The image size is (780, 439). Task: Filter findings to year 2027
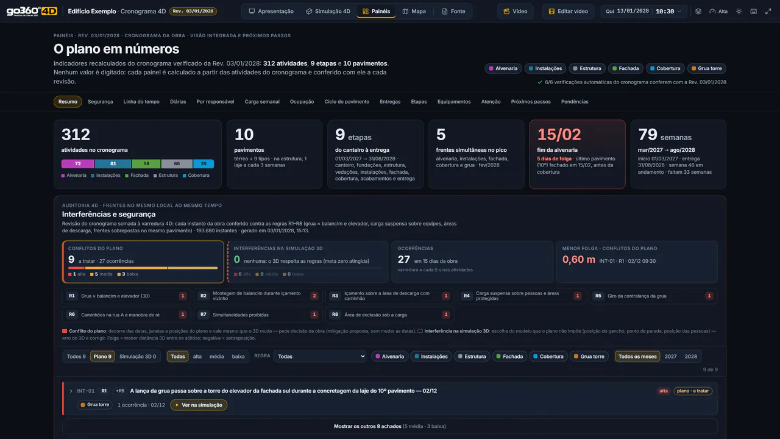point(670,357)
